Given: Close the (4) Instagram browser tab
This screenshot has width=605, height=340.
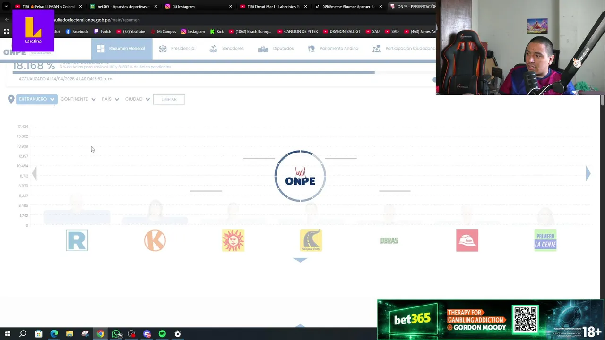Looking at the screenshot, I should click(231, 7).
